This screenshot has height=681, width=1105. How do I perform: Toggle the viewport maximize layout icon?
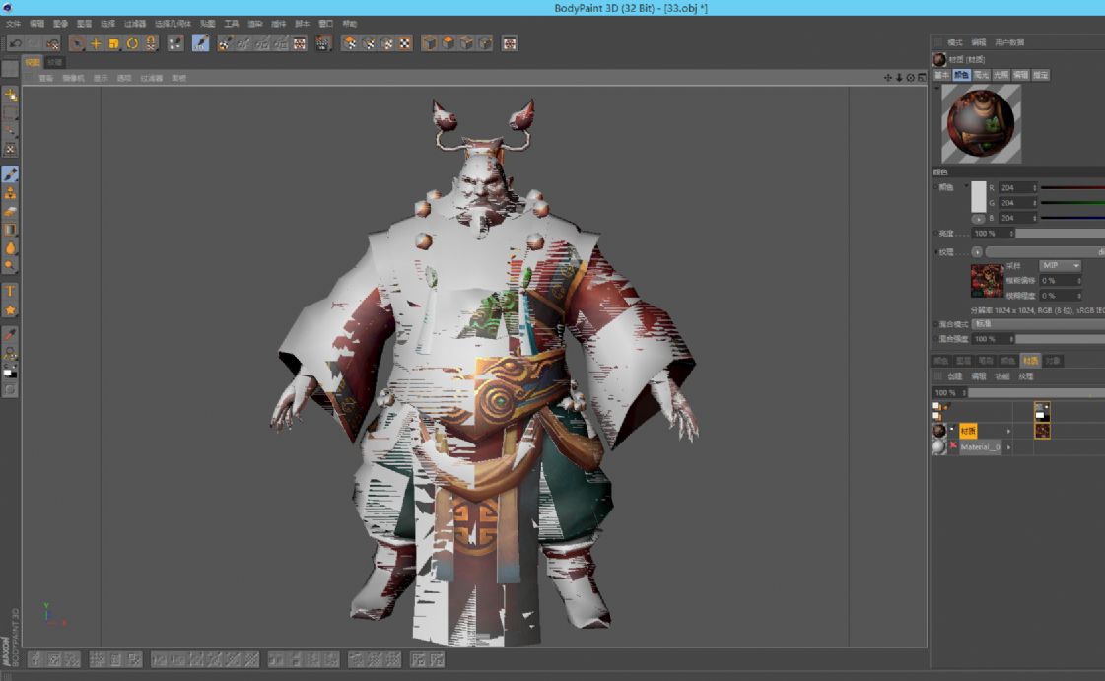tap(921, 78)
